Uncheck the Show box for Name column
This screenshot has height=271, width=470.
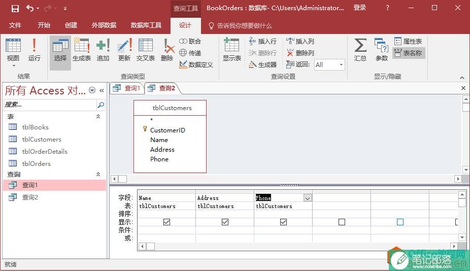[x=166, y=222]
